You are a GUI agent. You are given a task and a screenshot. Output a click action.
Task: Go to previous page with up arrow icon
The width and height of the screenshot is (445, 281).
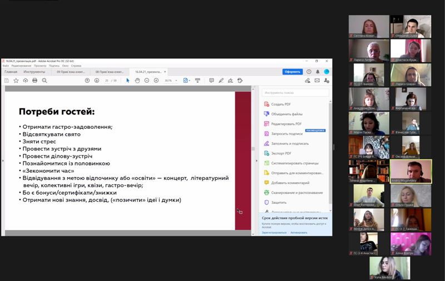coord(87,81)
